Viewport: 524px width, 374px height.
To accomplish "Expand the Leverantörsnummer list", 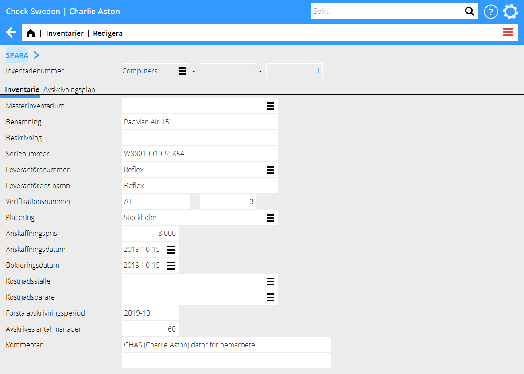I will click(x=270, y=170).
